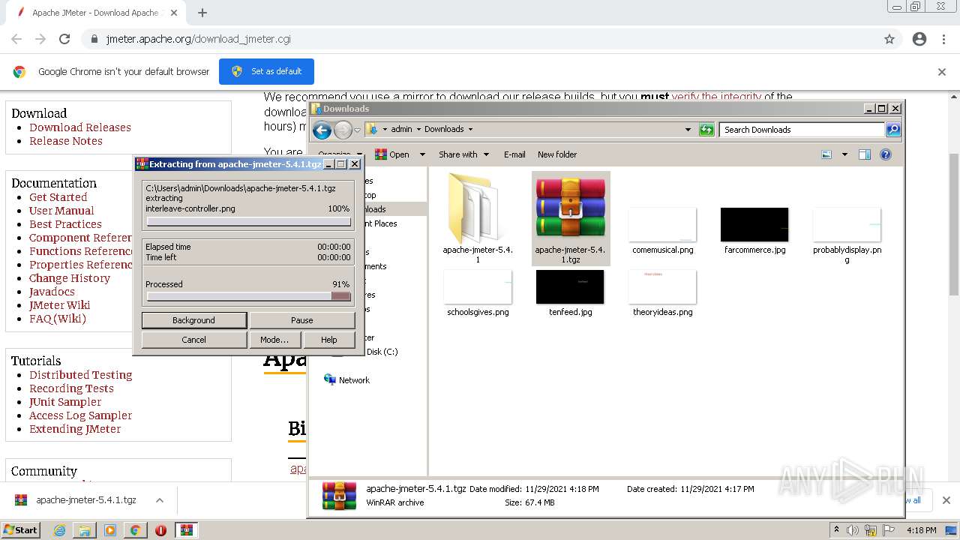This screenshot has height=540, width=960.
Task: Open Chrome's three-dot menu
Action: (944, 39)
